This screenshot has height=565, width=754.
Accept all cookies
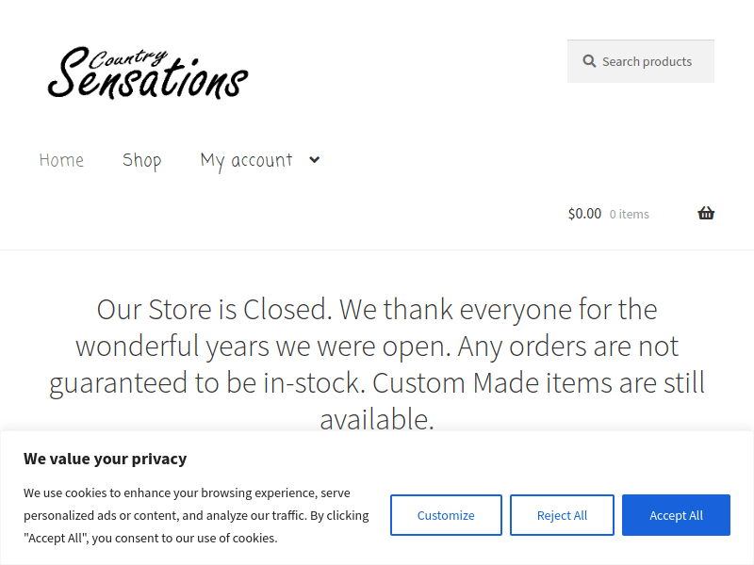[676, 515]
